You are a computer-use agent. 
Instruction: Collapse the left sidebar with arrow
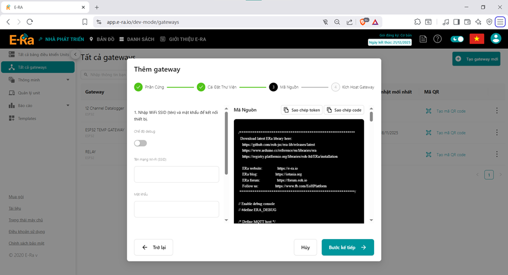click(x=75, y=55)
